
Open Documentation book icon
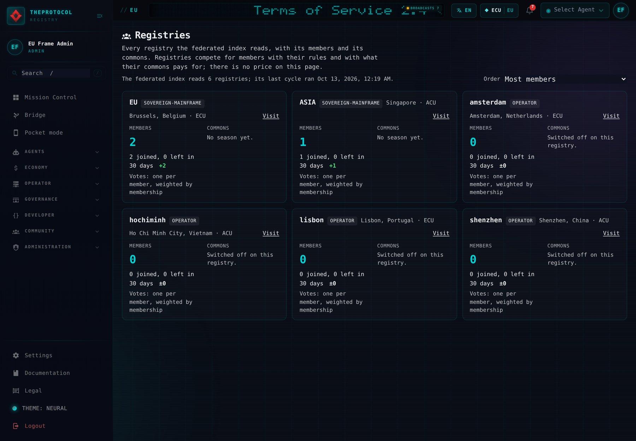click(x=16, y=373)
